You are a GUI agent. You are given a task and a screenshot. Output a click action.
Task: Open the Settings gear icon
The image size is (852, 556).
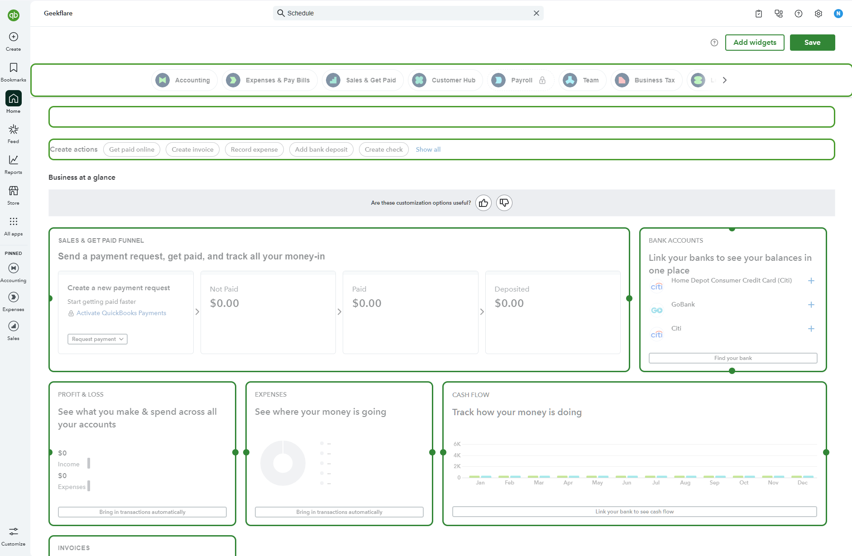tap(818, 14)
